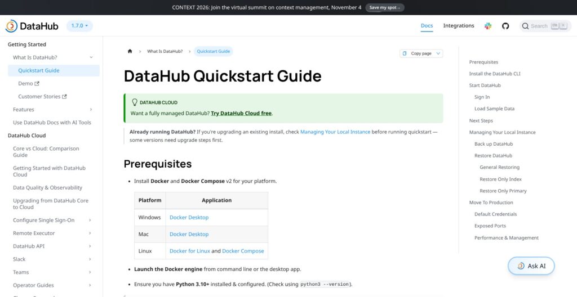Jump to Managing Your Local Instance heading
The image size is (577, 297).
tap(502, 132)
